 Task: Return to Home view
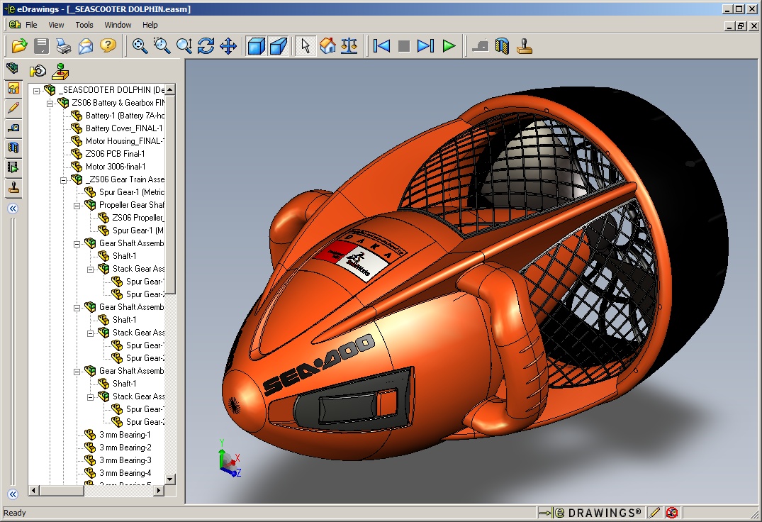(x=327, y=46)
